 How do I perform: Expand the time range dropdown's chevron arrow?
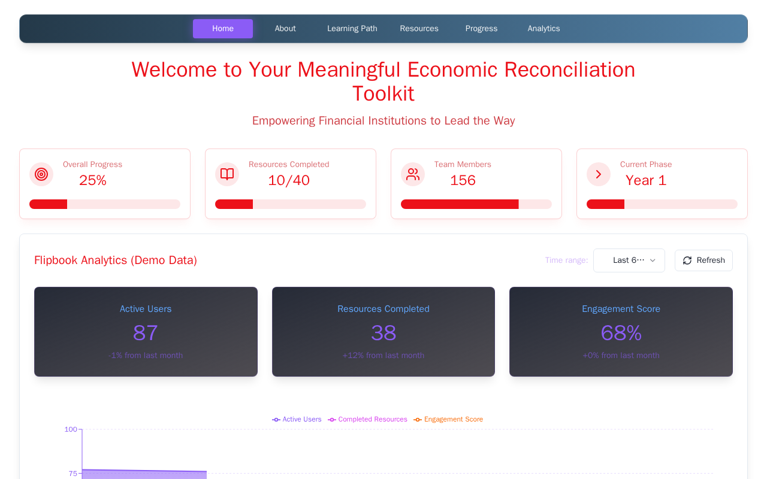[653, 260]
